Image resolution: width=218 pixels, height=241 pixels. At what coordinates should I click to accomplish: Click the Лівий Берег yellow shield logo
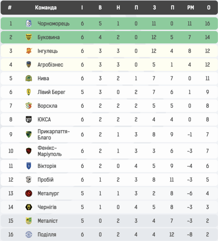click(x=29, y=92)
